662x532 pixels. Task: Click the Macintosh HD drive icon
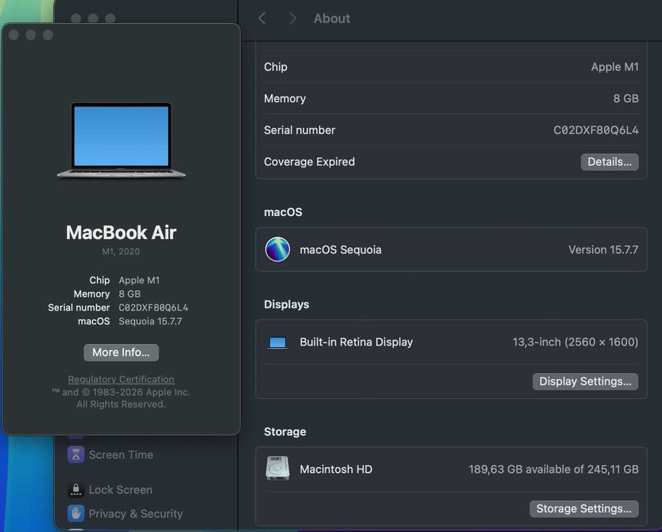(278, 468)
